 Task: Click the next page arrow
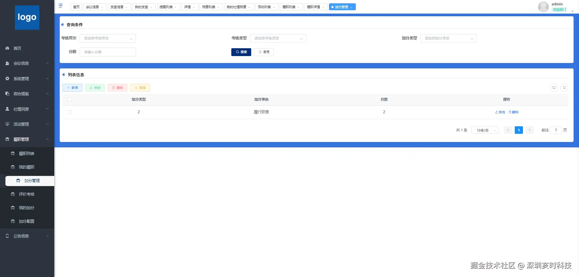click(x=530, y=130)
